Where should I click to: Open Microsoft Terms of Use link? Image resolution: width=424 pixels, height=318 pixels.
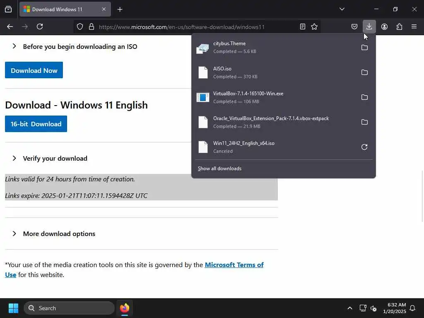[234, 265]
